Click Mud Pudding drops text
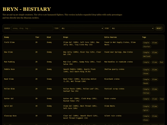The width and height of the screenshot is (167, 125). click(82, 63)
